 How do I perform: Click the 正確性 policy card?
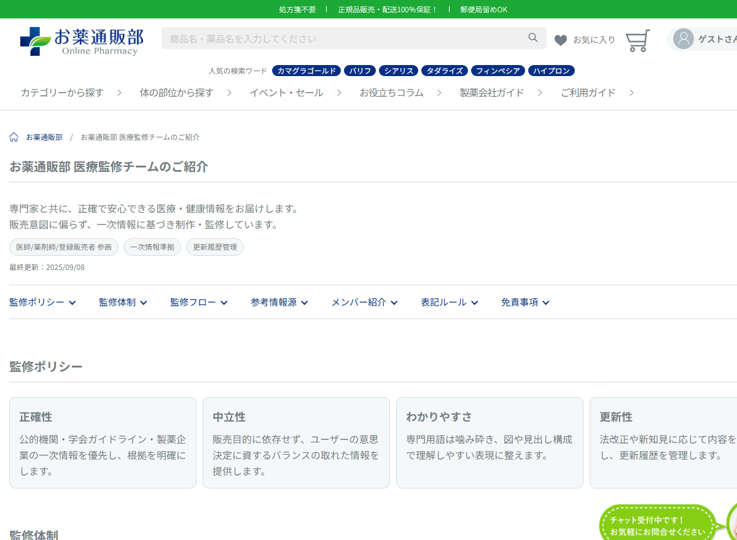pos(103,442)
